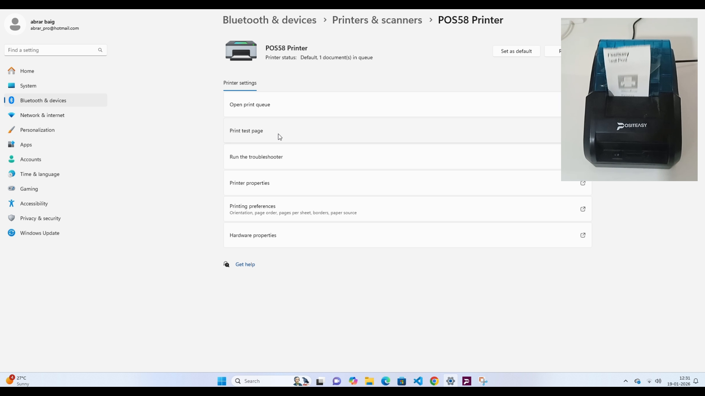Open external link icon for Printing preferences
Screen dimensions: 705x396
pos(583,209)
